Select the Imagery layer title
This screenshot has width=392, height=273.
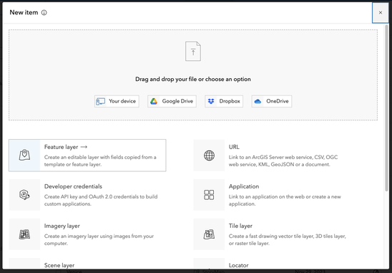click(62, 226)
